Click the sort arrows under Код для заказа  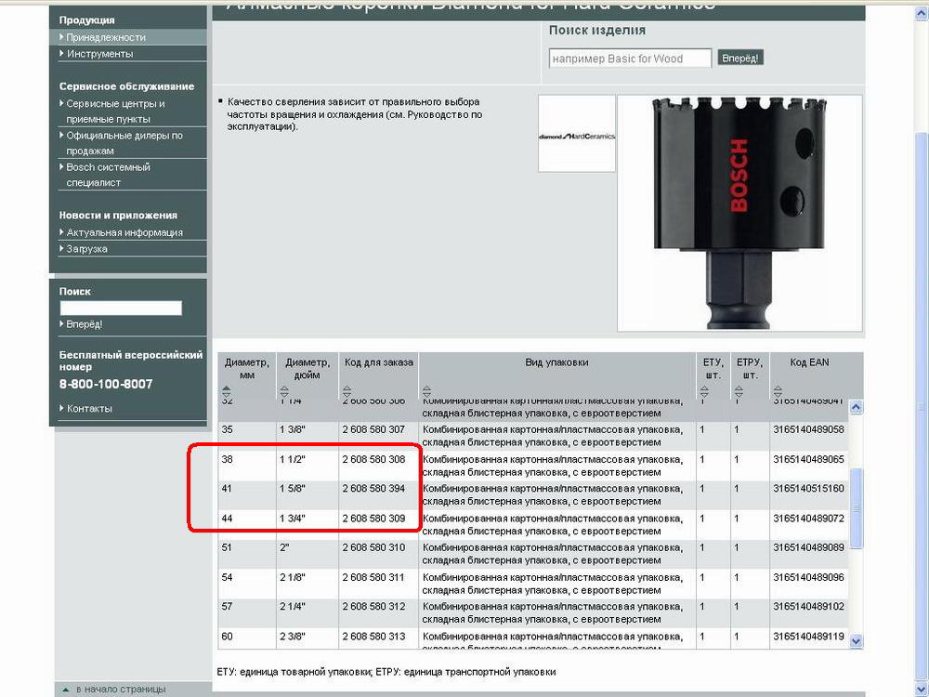[x=347, y=391]
